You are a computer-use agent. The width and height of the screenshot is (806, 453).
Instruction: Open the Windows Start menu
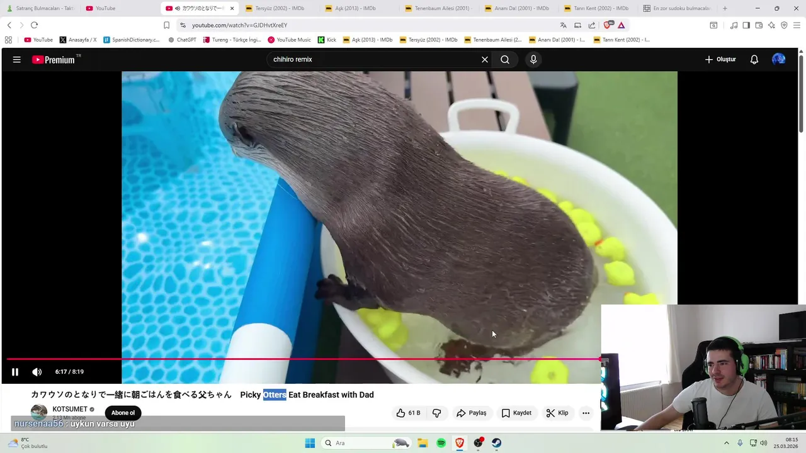(x=310, y=443)
